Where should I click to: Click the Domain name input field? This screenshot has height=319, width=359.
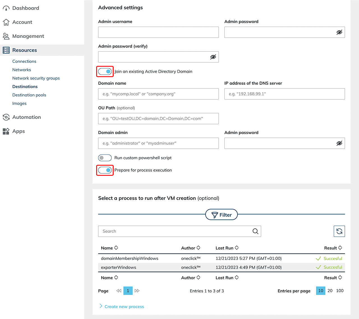click(158, 94)
